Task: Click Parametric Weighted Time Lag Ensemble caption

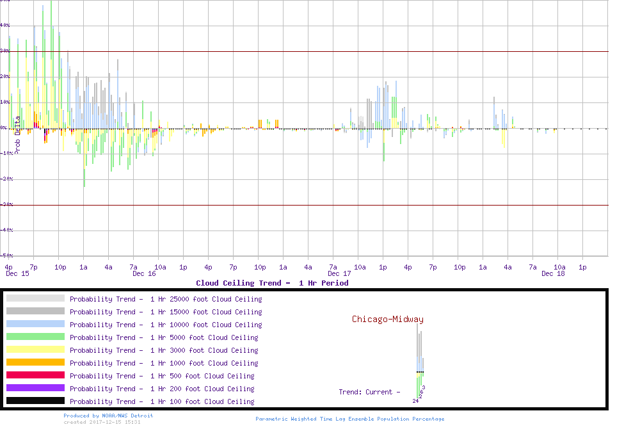Action: click(x=349, y=419)
